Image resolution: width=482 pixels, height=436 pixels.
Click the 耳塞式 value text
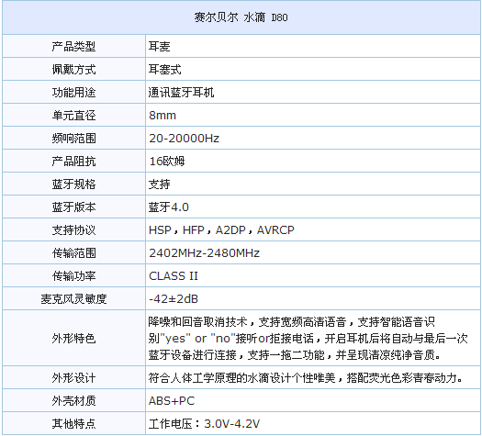165,70
